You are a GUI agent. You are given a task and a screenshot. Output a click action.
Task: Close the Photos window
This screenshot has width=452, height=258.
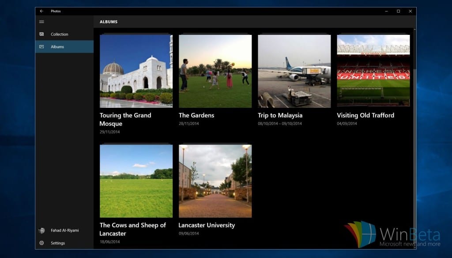[x=410, y=11]
